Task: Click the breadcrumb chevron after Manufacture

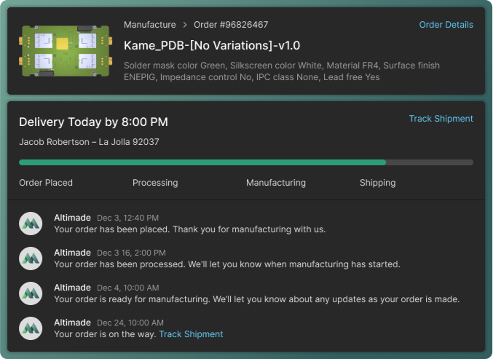Action: [185, 25]
